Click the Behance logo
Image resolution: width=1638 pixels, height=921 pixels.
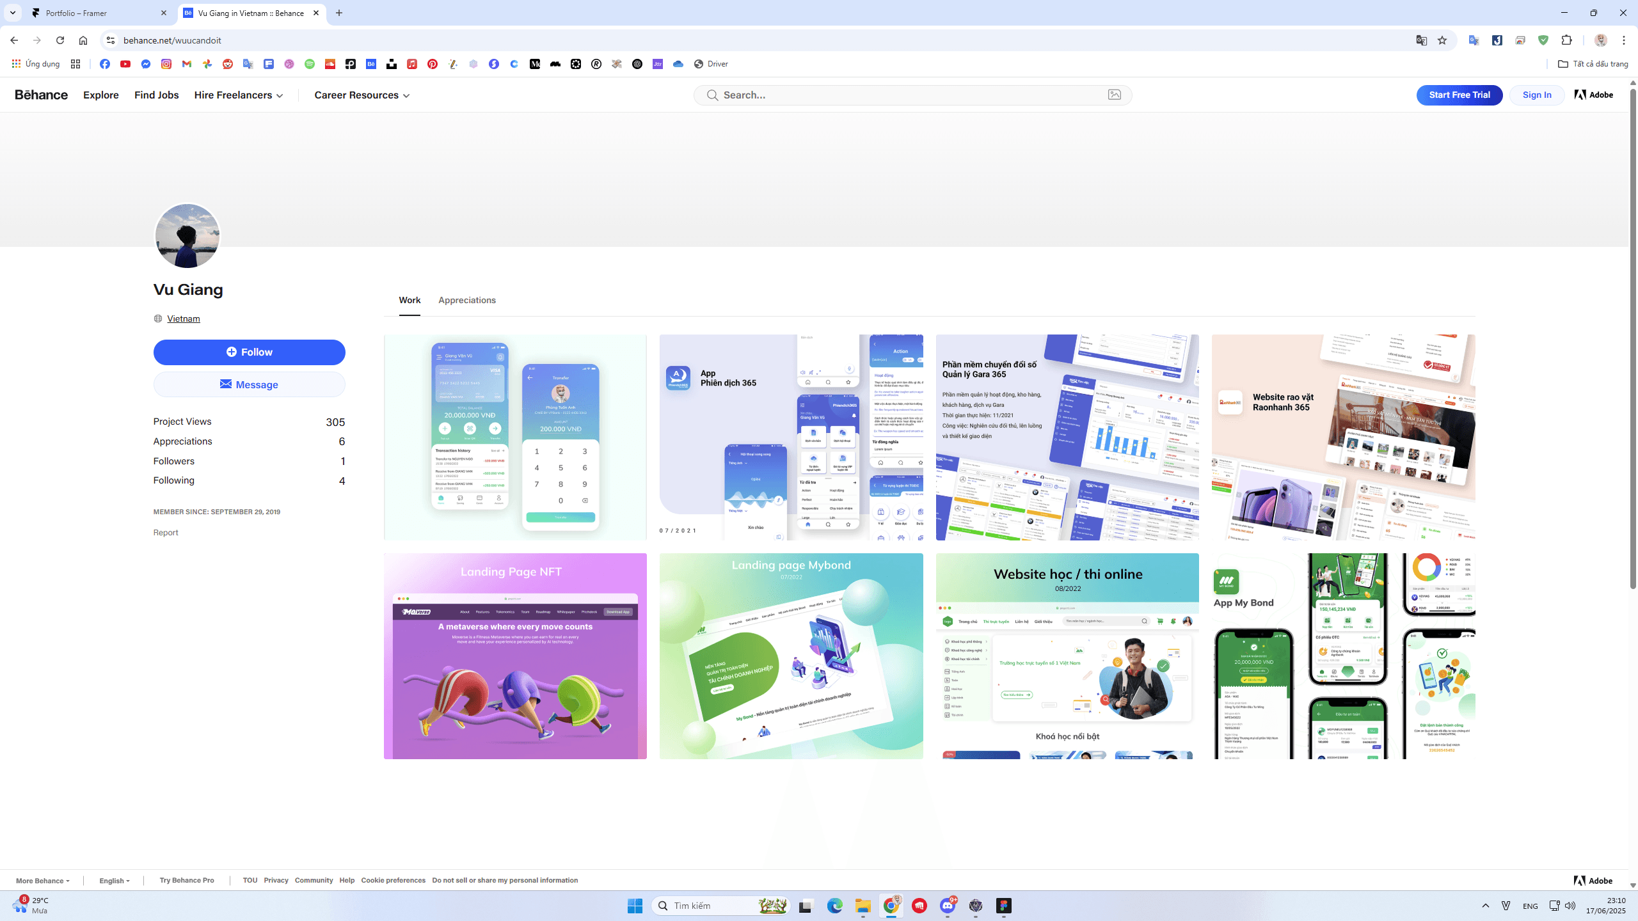point(41,95)
